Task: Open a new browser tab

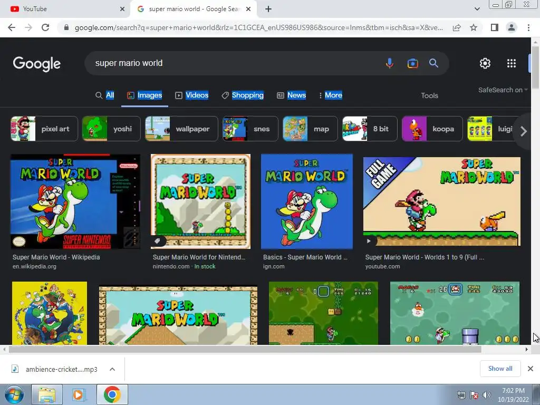Action: [x=268, y=9]
